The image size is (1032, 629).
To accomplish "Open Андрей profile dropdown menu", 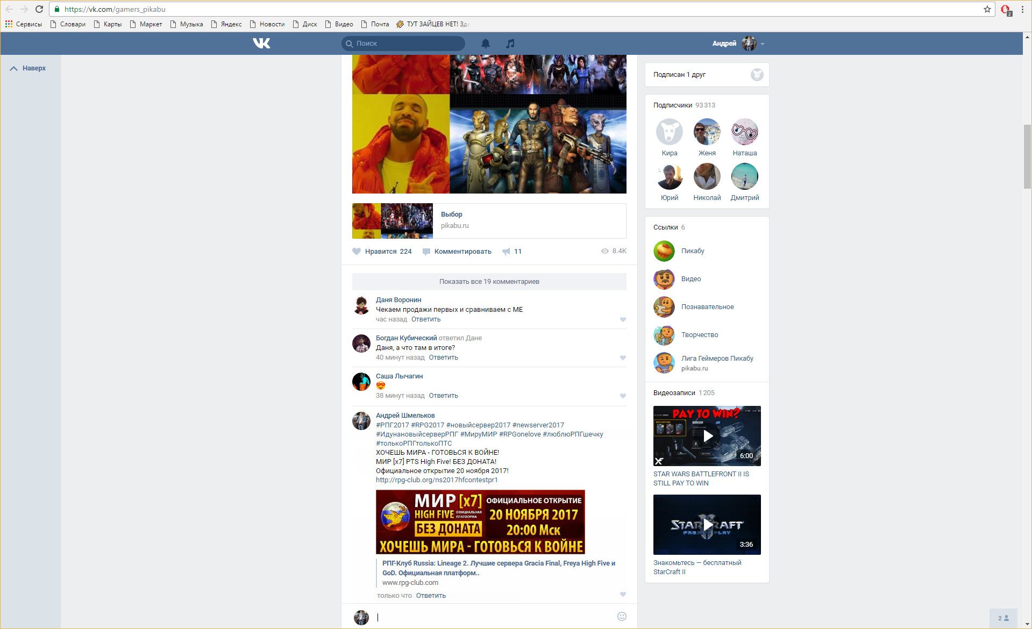I will (738, 44).
